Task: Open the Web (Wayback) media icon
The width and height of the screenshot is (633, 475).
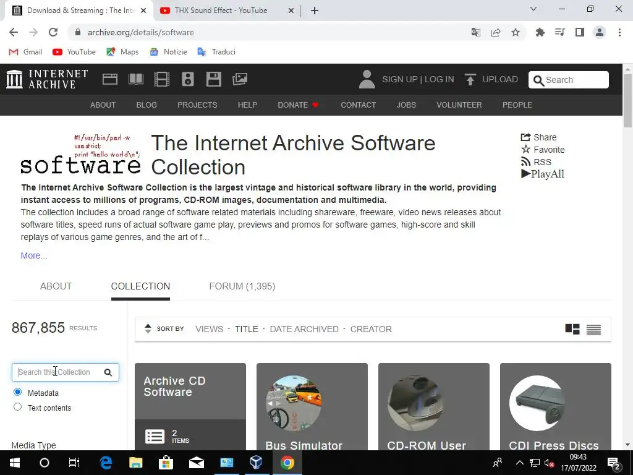Action: coord(110,79)
